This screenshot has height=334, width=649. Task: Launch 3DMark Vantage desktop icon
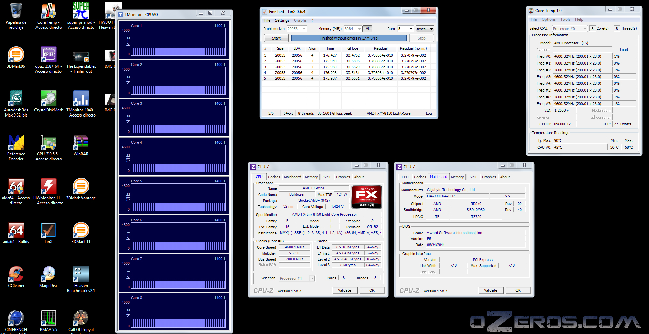click(81, 189)
